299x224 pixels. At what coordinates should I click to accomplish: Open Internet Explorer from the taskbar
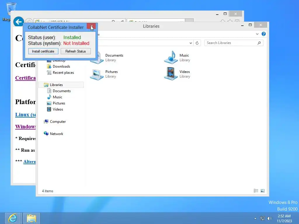coord(13,218)
